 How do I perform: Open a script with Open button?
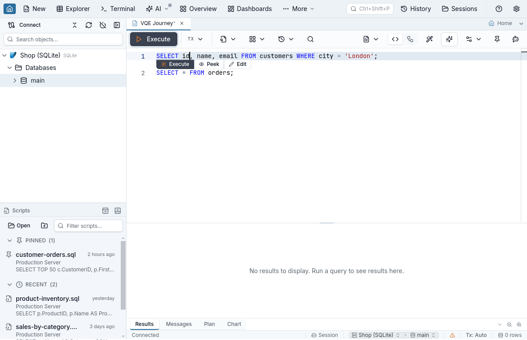pyautogui.click(x=19, y=226)
